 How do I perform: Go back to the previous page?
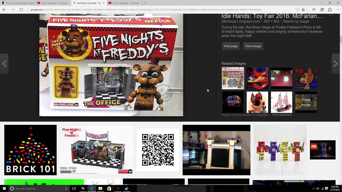tap(4, 10)
